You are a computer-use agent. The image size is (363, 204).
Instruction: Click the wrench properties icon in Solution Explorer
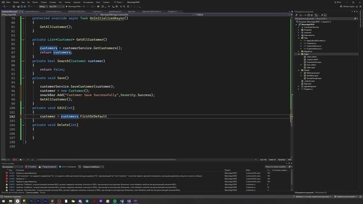coord(322,15)
